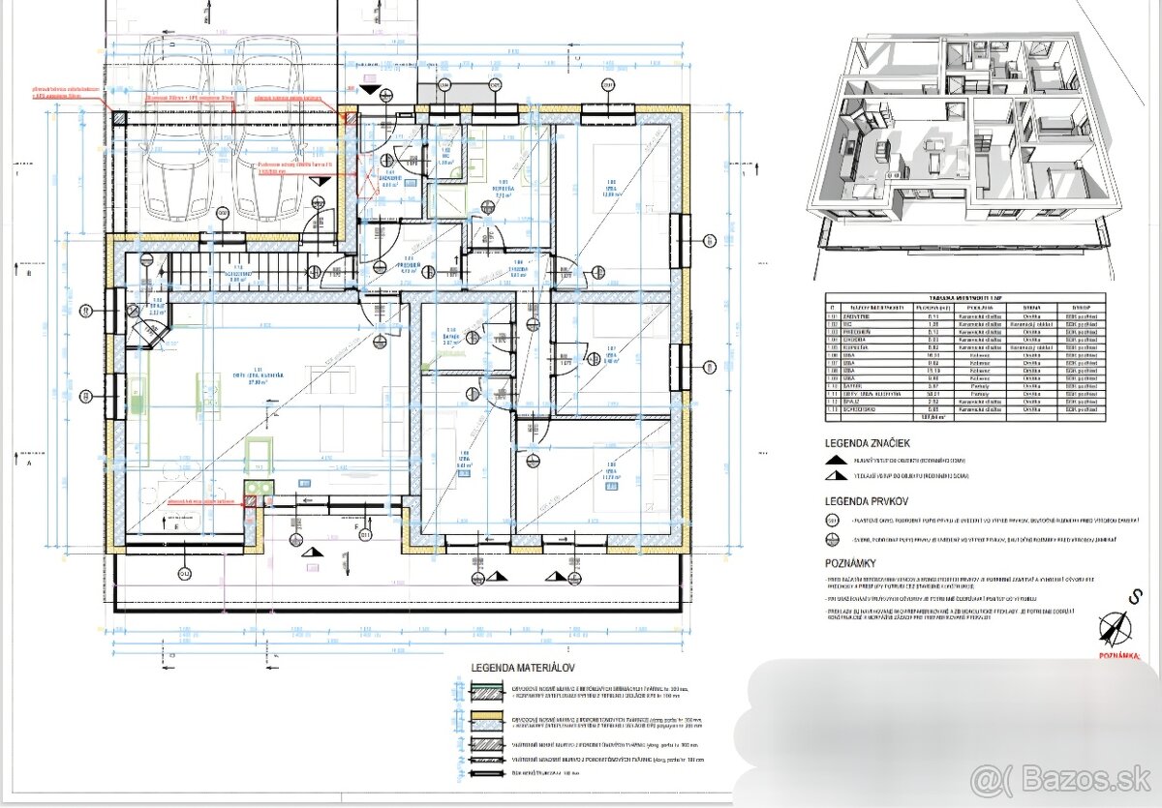The width and height of the screenshot is (1162, 808).
Task: Click the red Poznámka label under compass
Action: (x=1117, y=655)
